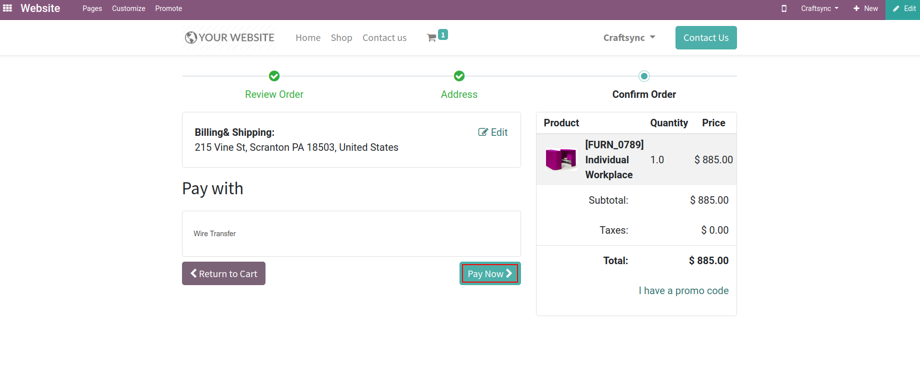The width and height of the screenshot is (920, 370).
Task: Open the Promote menu
Action: [x=168, y=8]
